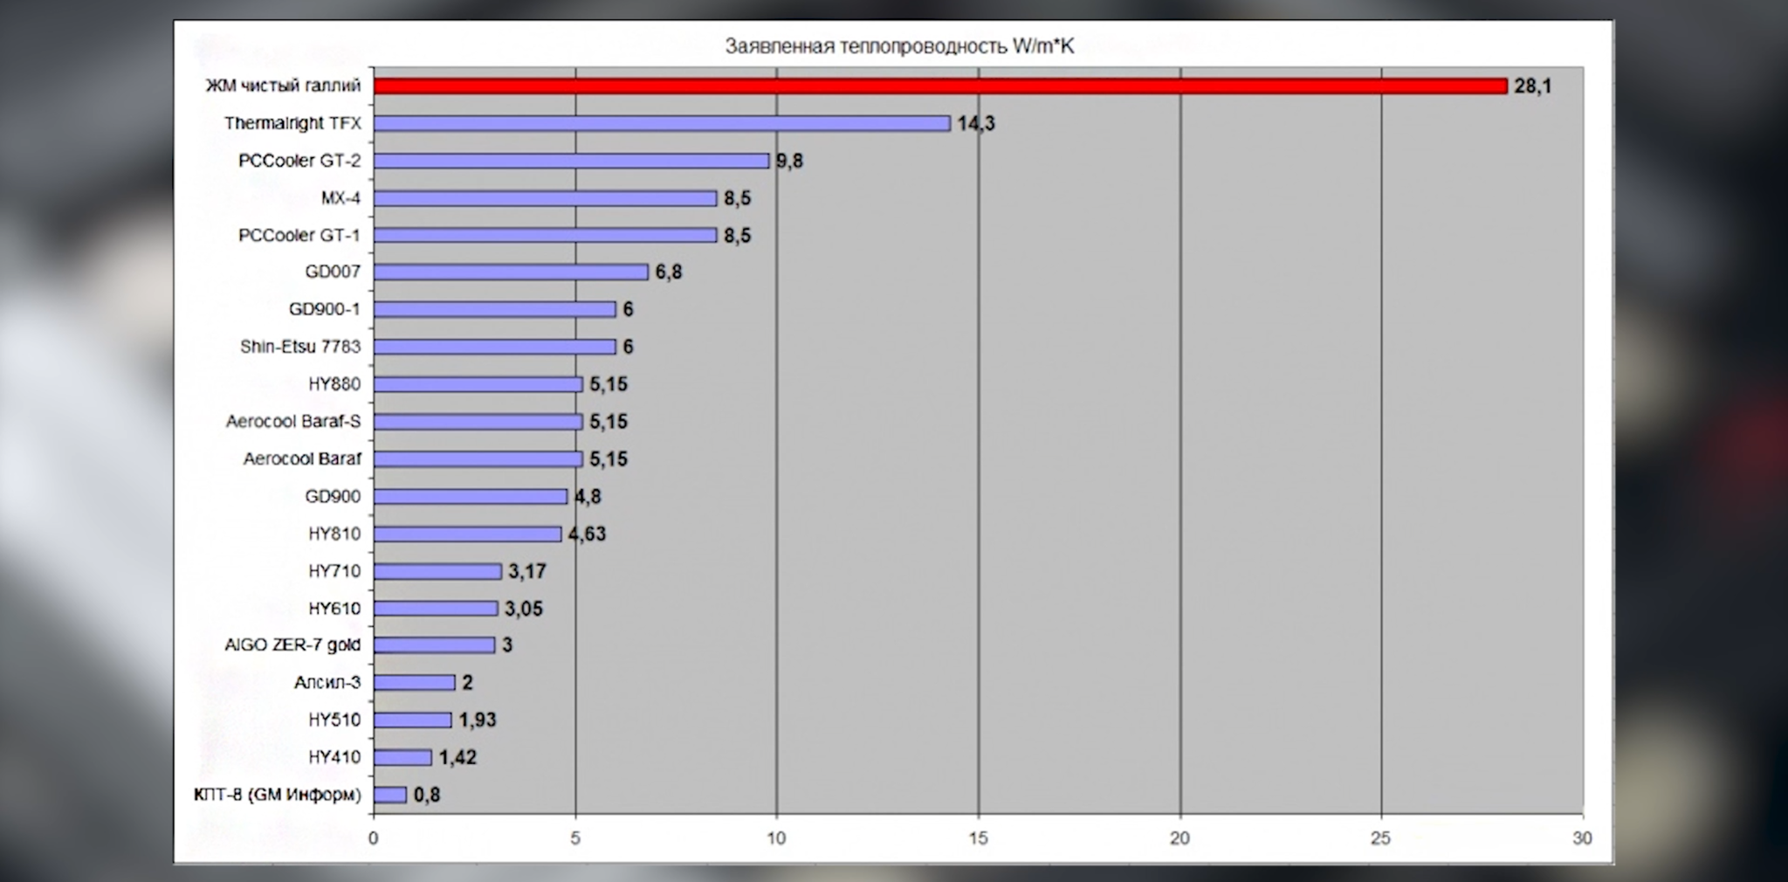Click the КПТ-8 bar
Viewport: 1788px width, 882px height.
[390, 796]
